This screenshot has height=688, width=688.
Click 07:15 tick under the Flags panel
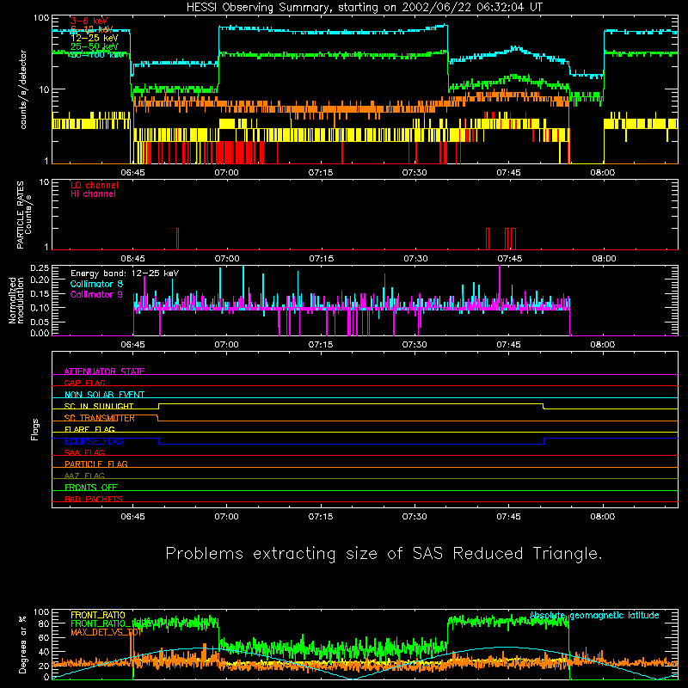321,517
